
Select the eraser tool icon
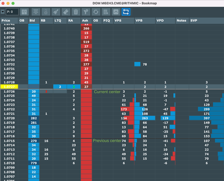(x=66, y=12)
